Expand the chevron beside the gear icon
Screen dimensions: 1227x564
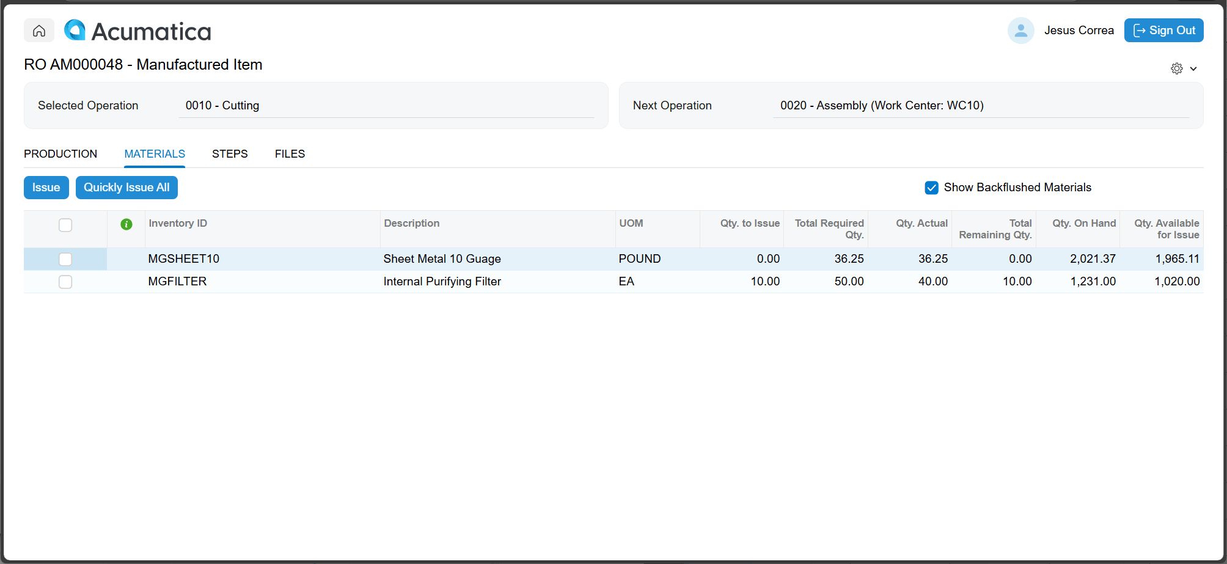(x=1193, y=68)
